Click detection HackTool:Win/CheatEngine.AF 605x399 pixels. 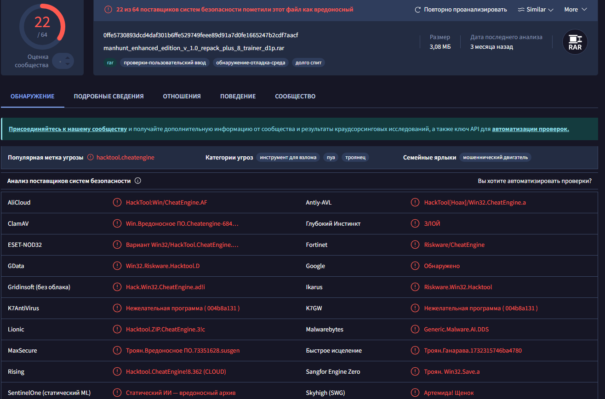[x=166, y=202]
